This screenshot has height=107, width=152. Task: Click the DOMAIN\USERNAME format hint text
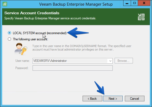point(82,48)
